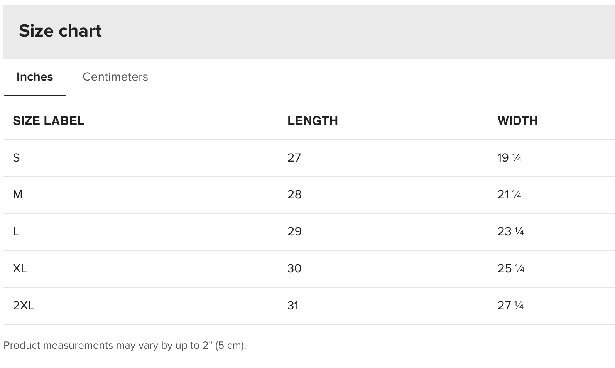Click the length value 28

[x=294, y=194]
